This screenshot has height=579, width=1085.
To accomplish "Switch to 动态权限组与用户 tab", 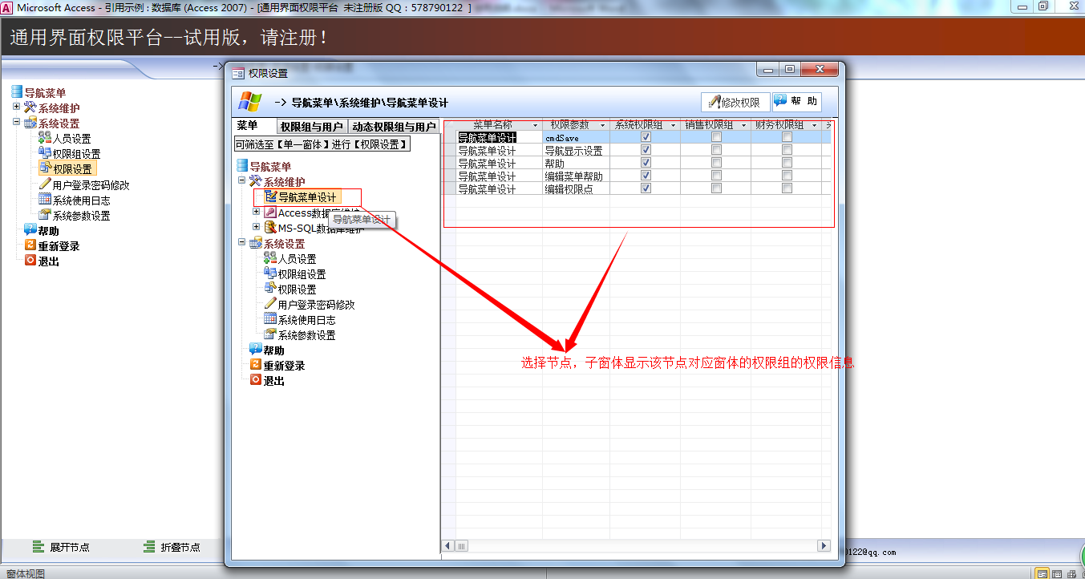I will click(394, 127).
